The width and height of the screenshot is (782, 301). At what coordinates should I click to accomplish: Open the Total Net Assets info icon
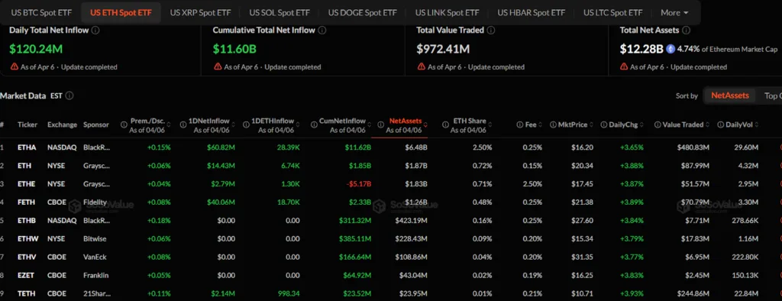[686, 30]
